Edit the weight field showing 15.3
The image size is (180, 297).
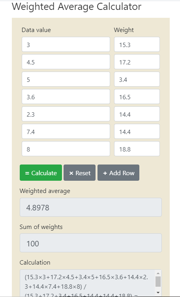tap(137, 44)
